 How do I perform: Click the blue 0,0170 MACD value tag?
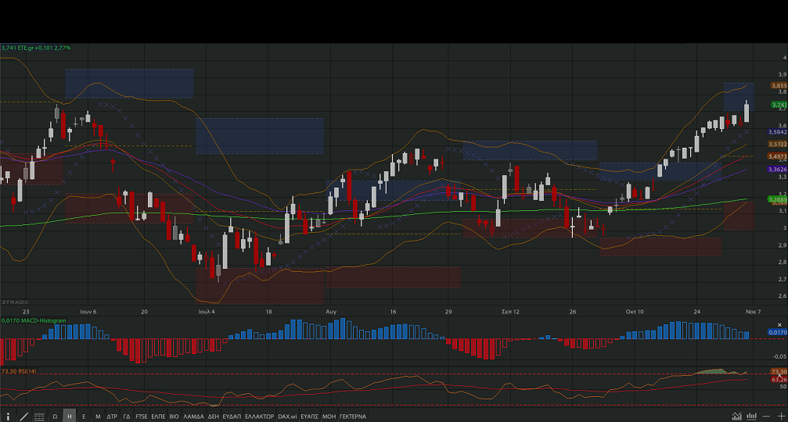point(778,332)
